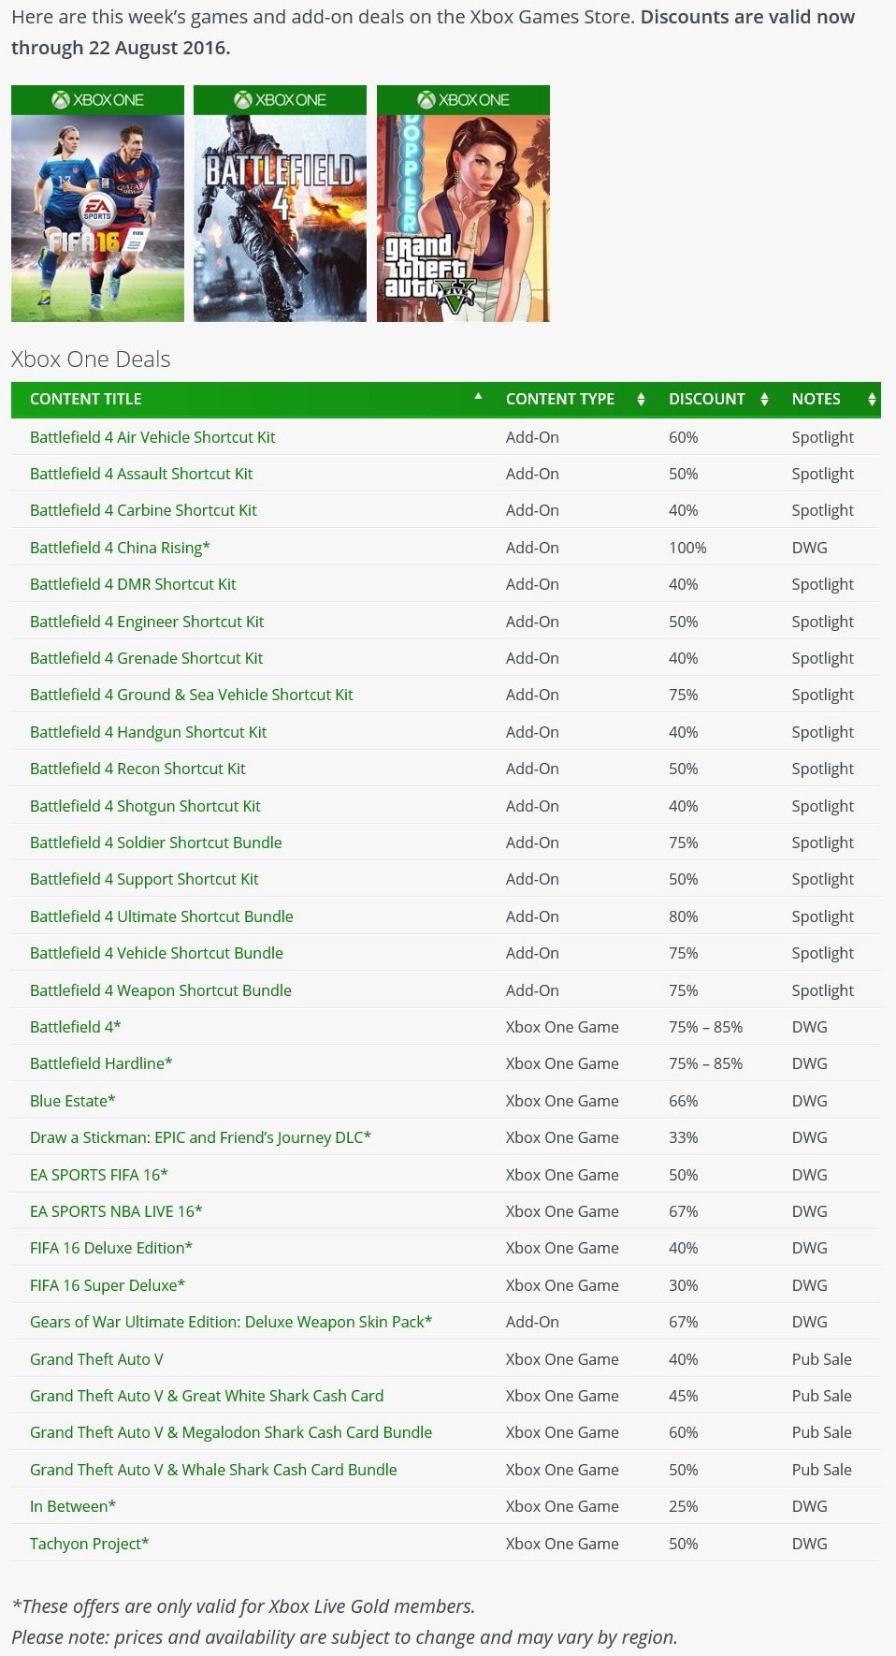Select the 80% discount for Ultimate Shortcut Bundle
896x1656 pixels.
point(684,916)
